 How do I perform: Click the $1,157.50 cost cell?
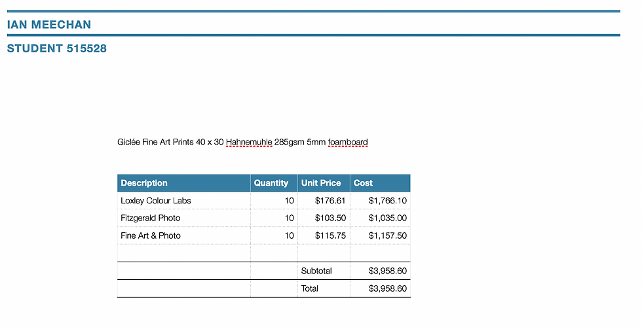pyautogui.click(x=381, y=236)
